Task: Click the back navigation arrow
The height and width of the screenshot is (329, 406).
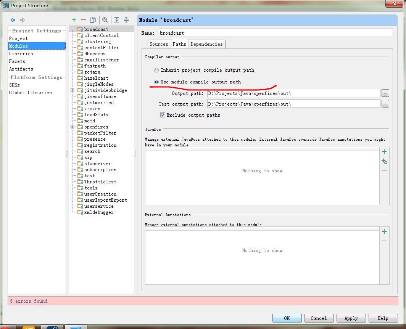Action: (x=13, y=19)
